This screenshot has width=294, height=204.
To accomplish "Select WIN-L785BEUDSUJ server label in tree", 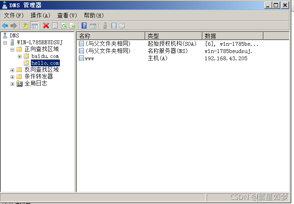I will (x=40, y=42).
